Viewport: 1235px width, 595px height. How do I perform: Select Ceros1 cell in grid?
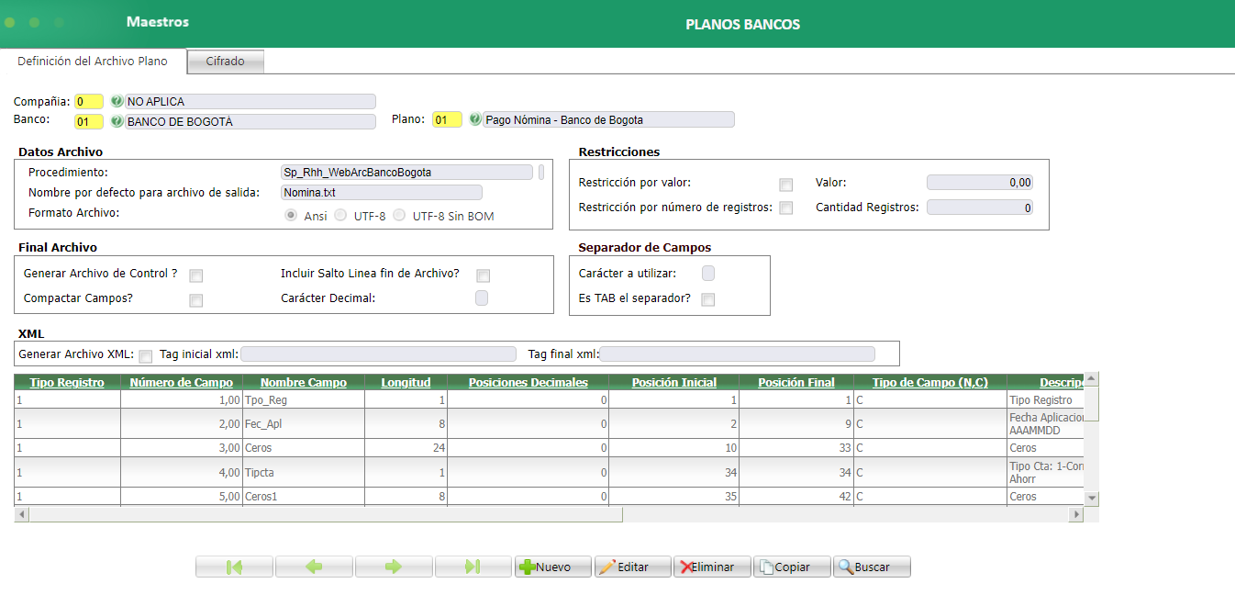(303, 497)
